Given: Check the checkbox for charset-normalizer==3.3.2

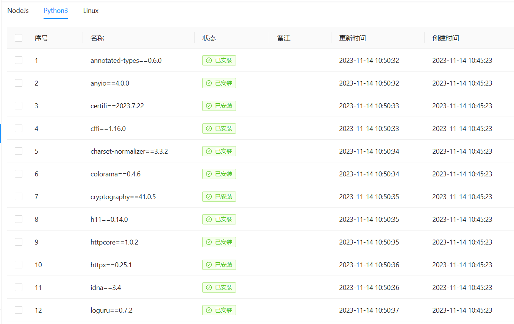Looking at the screenshot, I should (x=18, y=151).
